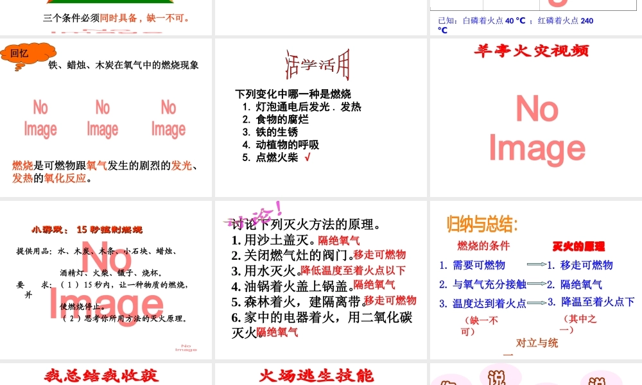Click the blue item 1. 需要可燃物

tap(472, 265)
